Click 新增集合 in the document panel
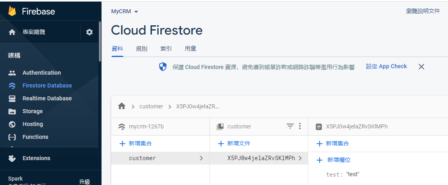The width and height of the screenshot is (448, 185). point(337,143)
